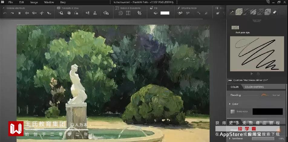288x142 pixels.
Task: Select the rotate view tool beside the hand
Action: pyautogui.click(x=76, y=13)
